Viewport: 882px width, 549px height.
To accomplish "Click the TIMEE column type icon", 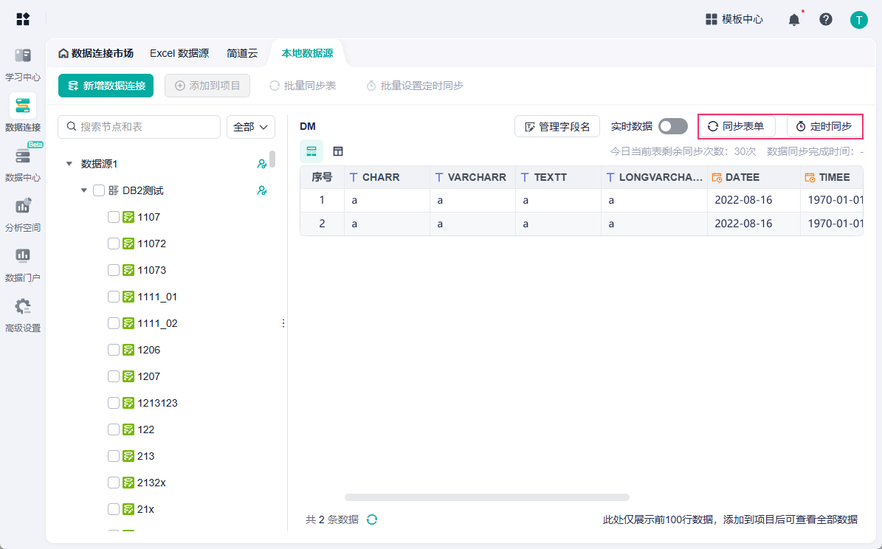I will tap(810, 177).
